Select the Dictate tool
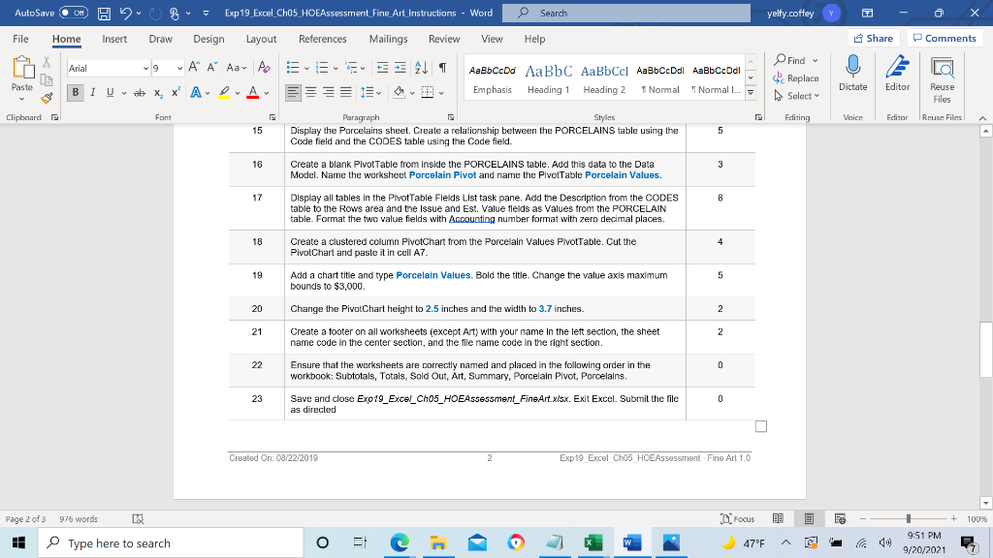This screenshot has height=558, width=993. [x=852, y=77]
